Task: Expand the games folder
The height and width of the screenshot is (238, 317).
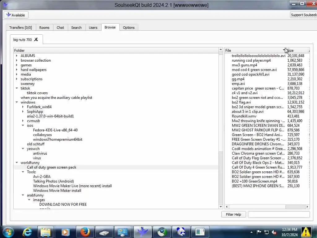Action: pos(17,65)
